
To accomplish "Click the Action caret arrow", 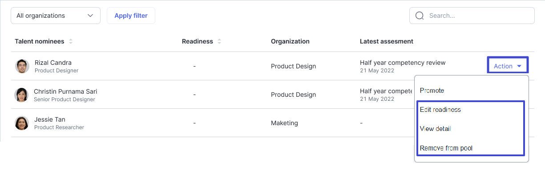I will click(519, 66).
